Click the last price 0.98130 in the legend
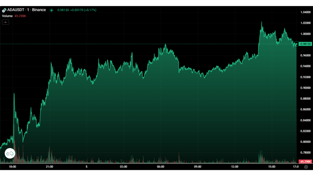Viewport: 313px width, 176px height. click(63, 10)
